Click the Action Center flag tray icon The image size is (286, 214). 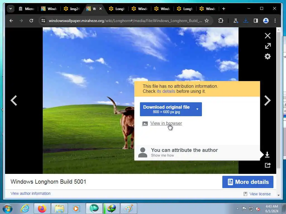click(244, 209)
